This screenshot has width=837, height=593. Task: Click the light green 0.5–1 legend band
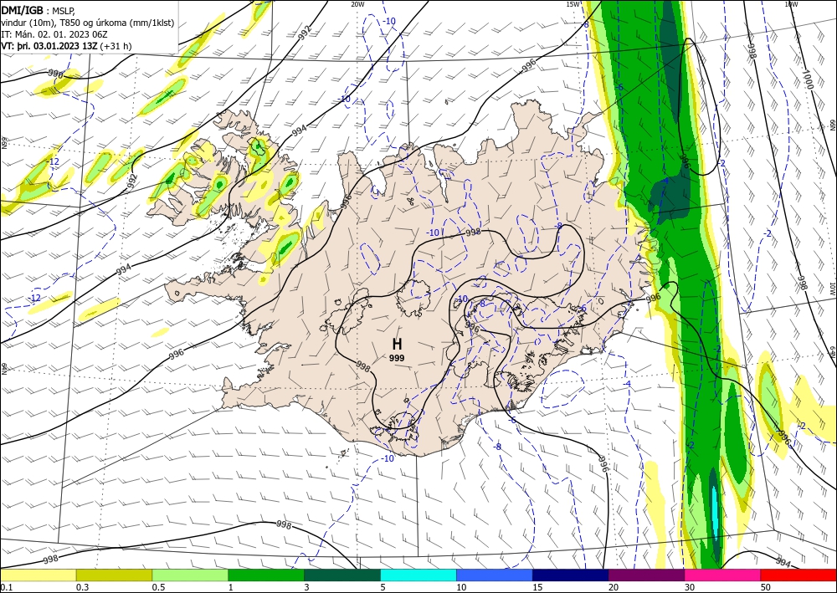(x=190, y=575)
